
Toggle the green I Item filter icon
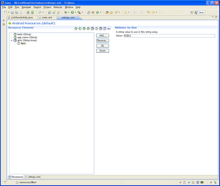97,29
